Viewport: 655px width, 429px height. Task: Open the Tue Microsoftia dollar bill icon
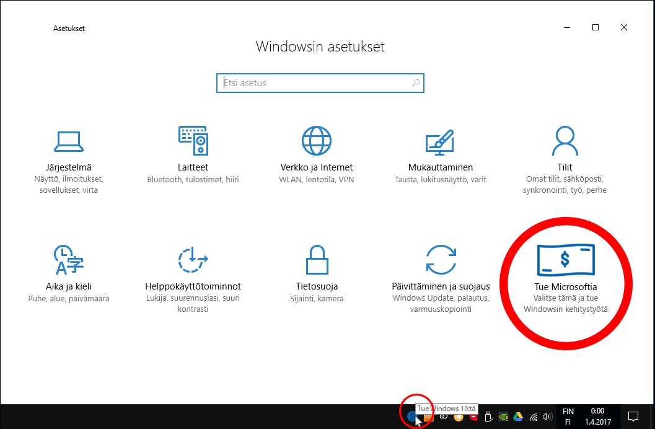coord(566,260)
